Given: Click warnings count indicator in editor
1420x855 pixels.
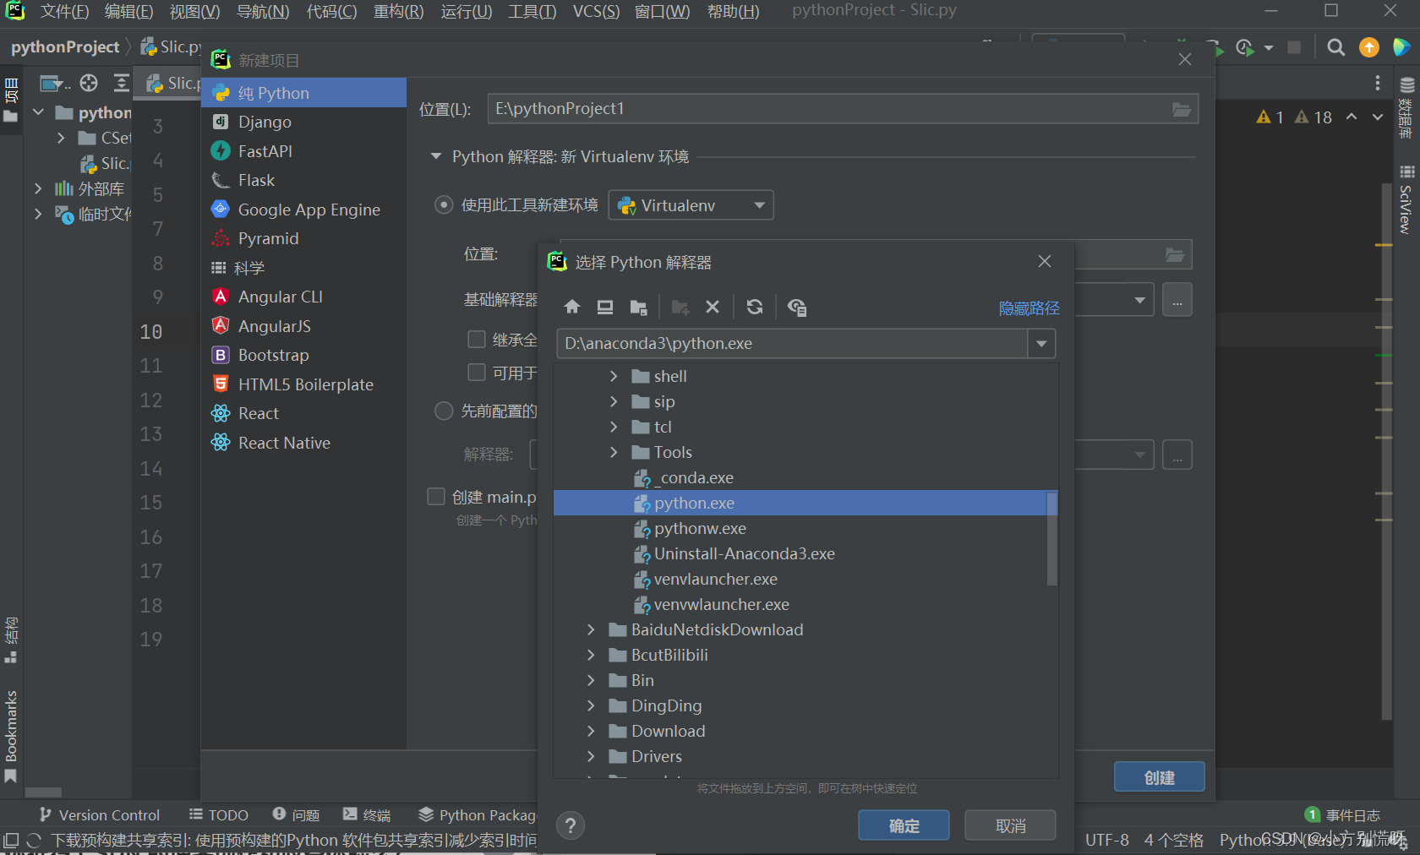Looking at the screenshot, I should click(1294, 117).
